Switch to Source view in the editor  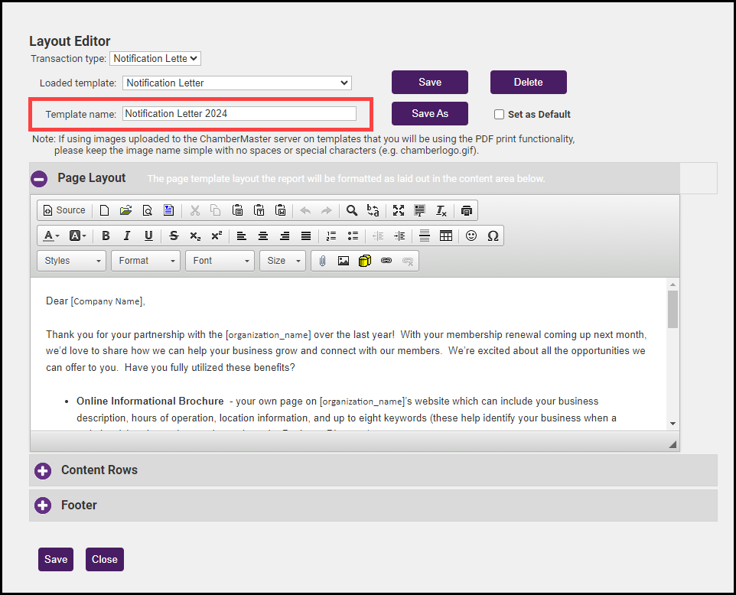pyautogui.click(x=64, y=210)
